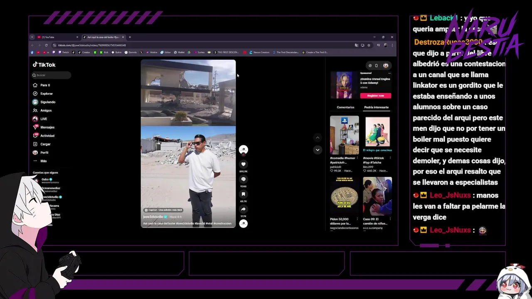Open the Actividad notifications
This screenshot has width=532, height=299.
[44, 136]
